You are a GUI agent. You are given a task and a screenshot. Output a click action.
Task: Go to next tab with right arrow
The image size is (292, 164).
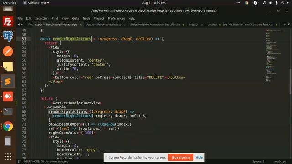(22, 24)
